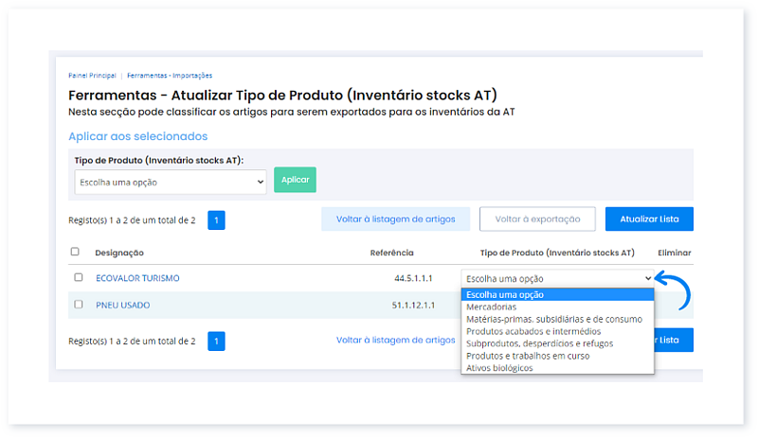Open the top Tipo de Produto dropdown
The width and height of the screenshot is (758, 438).
(171, 181)
